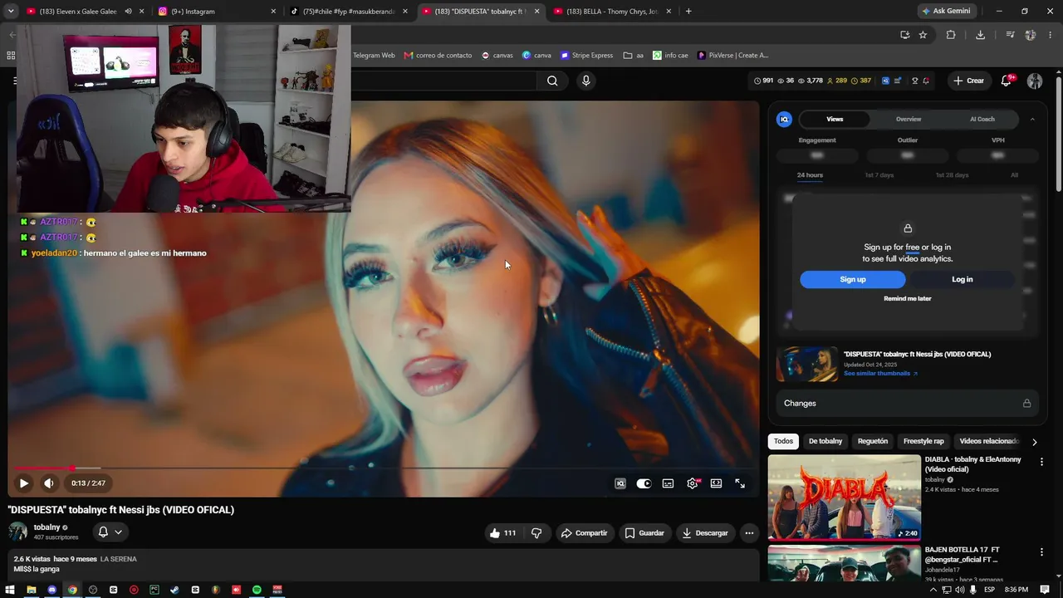Image resolution: width=1063 pixels, height=598 pixels.
Task: Open a new browser tab
Action: point(688,12)
